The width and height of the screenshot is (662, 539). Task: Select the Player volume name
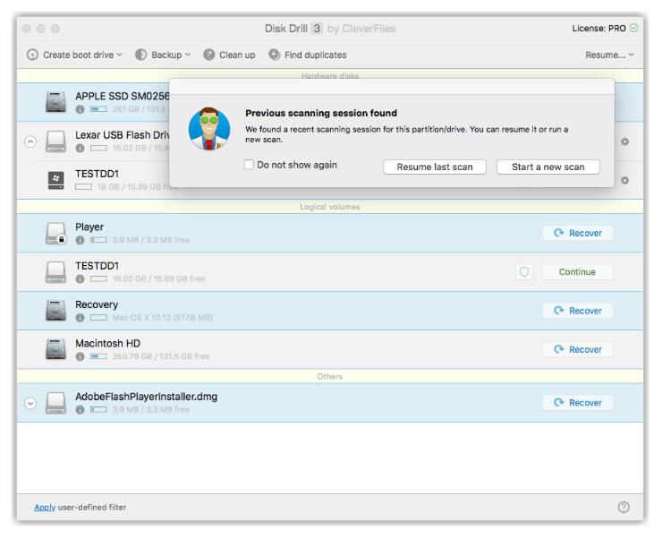click(89, 227)
